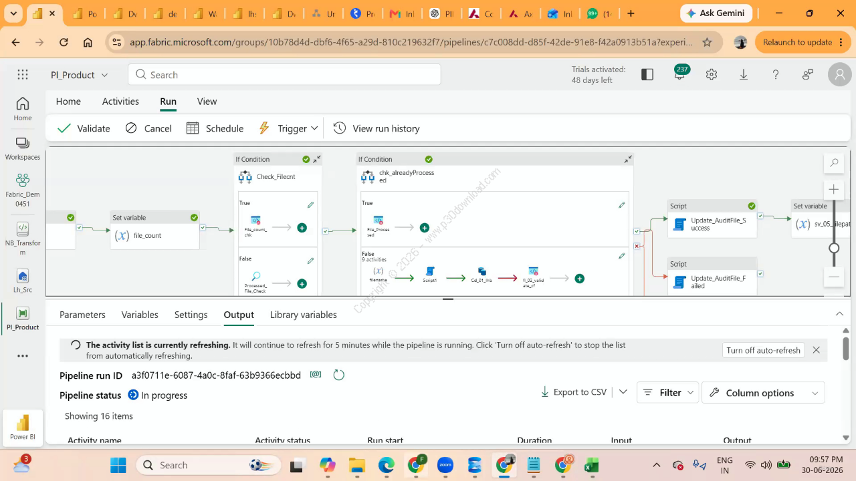Open Power BI experience switcher
Viewport: 856px width, 481px height.
23,428
